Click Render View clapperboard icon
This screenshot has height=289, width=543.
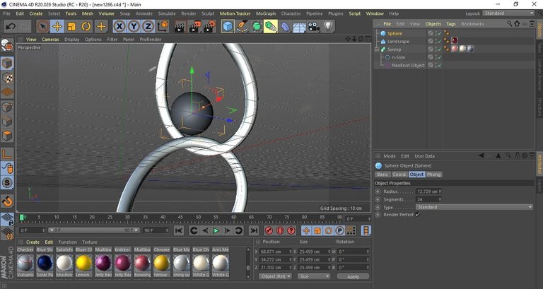[x=180, y=26]
